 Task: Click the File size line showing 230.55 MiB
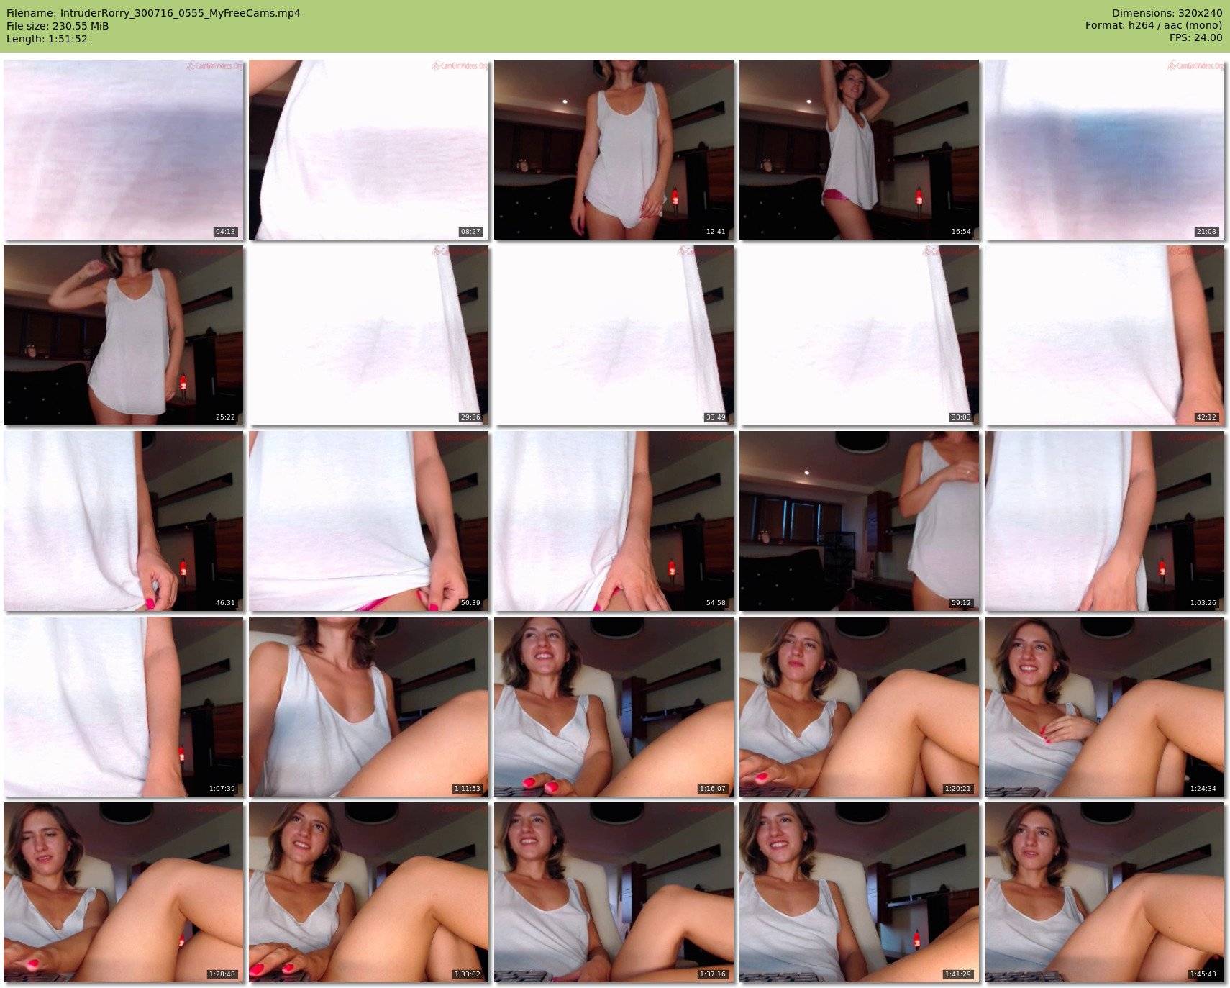point(58,26)
